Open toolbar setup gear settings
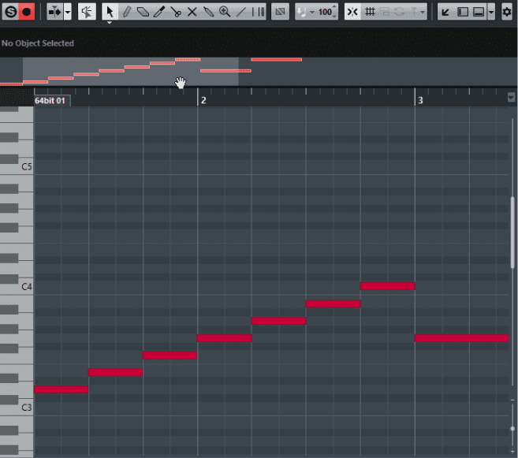 (x=507, y=12)
